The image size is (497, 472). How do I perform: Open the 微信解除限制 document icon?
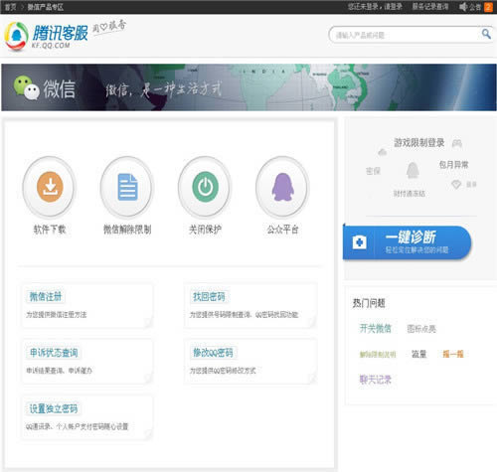(127, 187)
